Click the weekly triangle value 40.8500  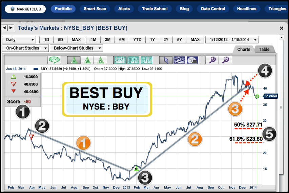(31, 84)
